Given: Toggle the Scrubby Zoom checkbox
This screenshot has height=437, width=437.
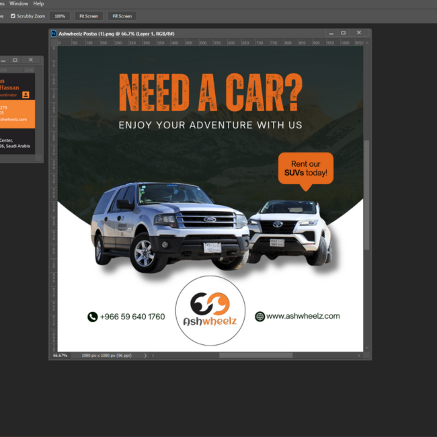Looking at the screenshot, I should 13,16.
